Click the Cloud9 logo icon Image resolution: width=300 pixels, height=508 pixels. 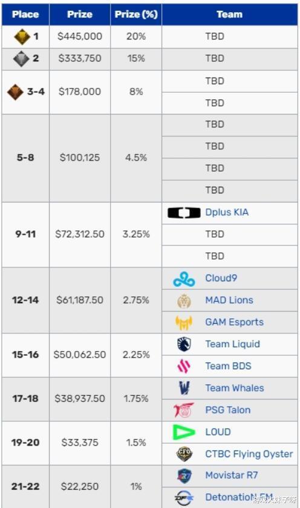click(184, 279)
